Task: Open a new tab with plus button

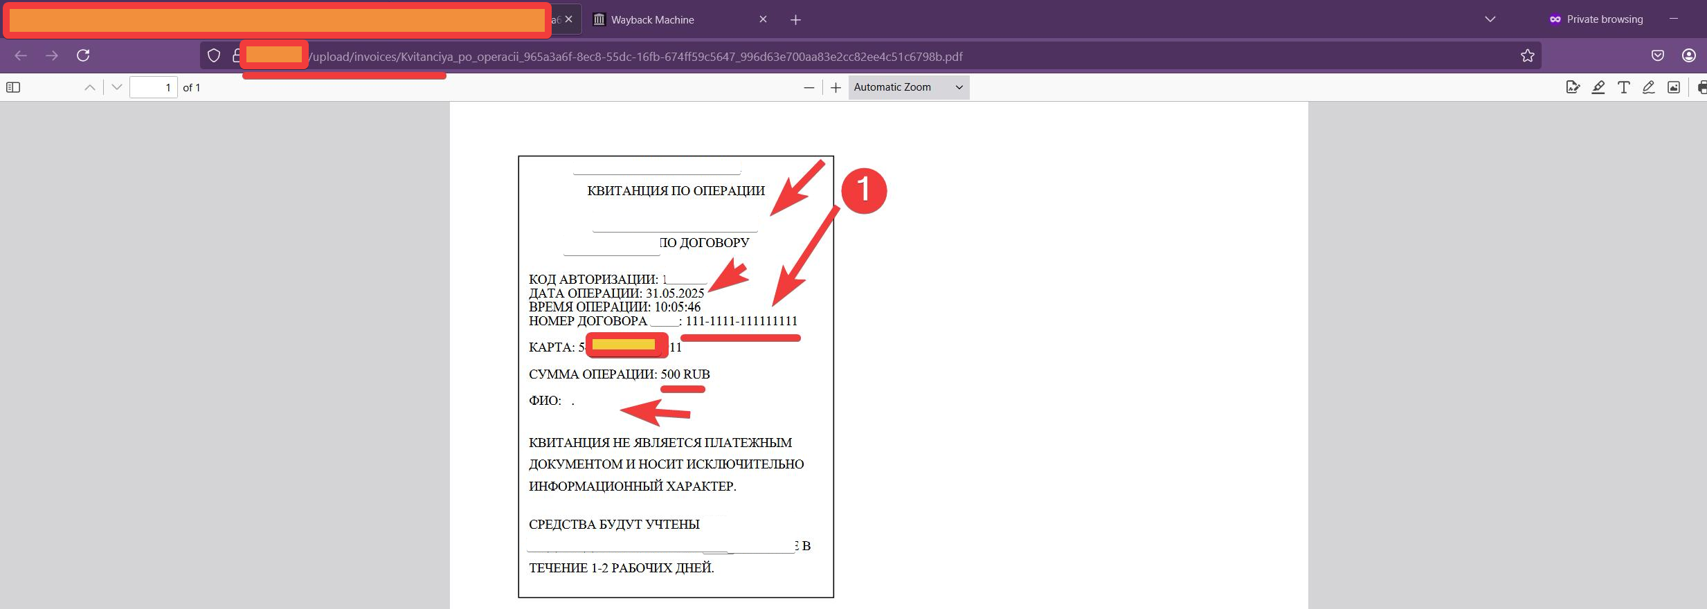Action: [x=795, y=20]
